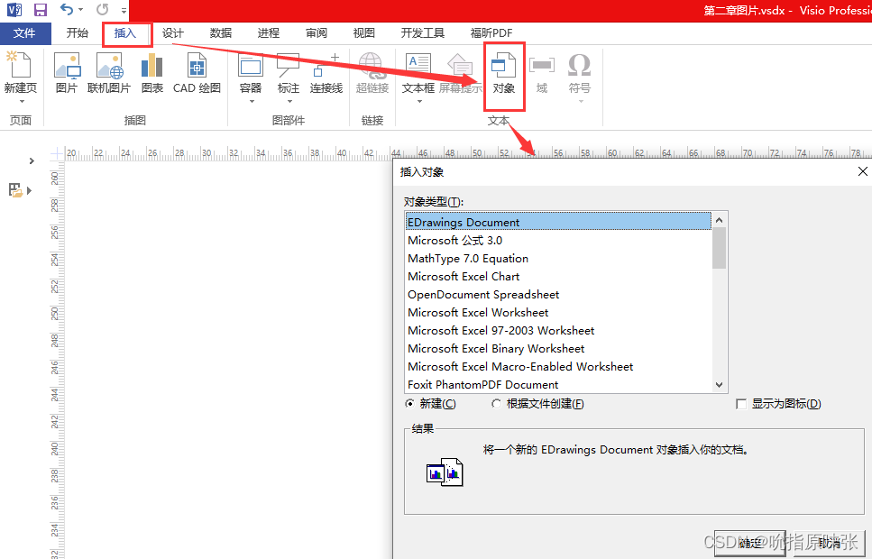Switch to the 福昕PDF ribbon tab
Image resolution: width=872 pixels, height=559 pixels.
click(x=491, y=33)
